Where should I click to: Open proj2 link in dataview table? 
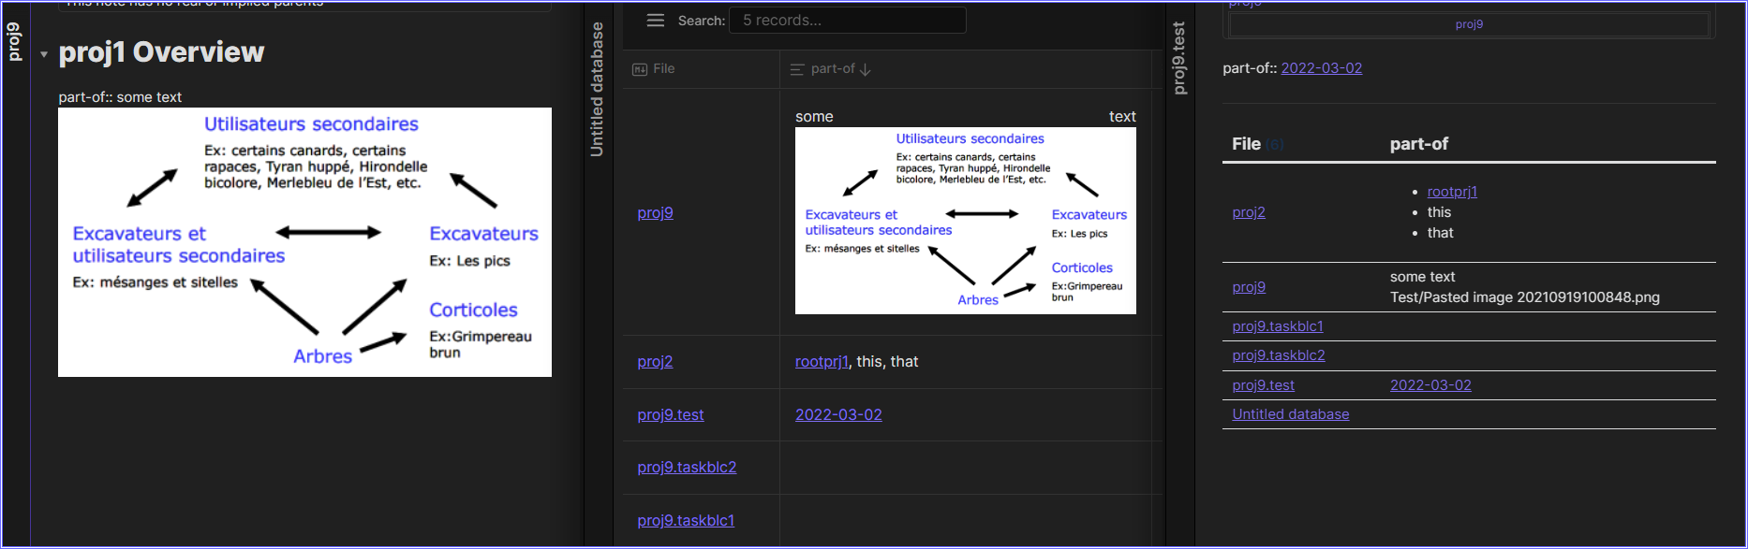click(1249, 212)
